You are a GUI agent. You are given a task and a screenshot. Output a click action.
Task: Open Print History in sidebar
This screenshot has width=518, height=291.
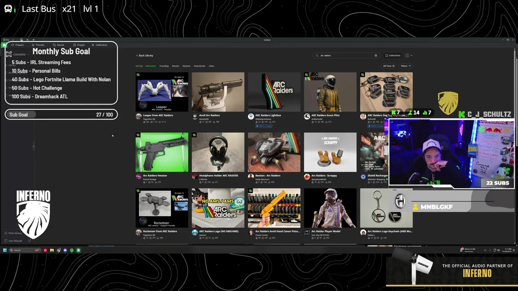pyautogui.click(x=13, y=233)
